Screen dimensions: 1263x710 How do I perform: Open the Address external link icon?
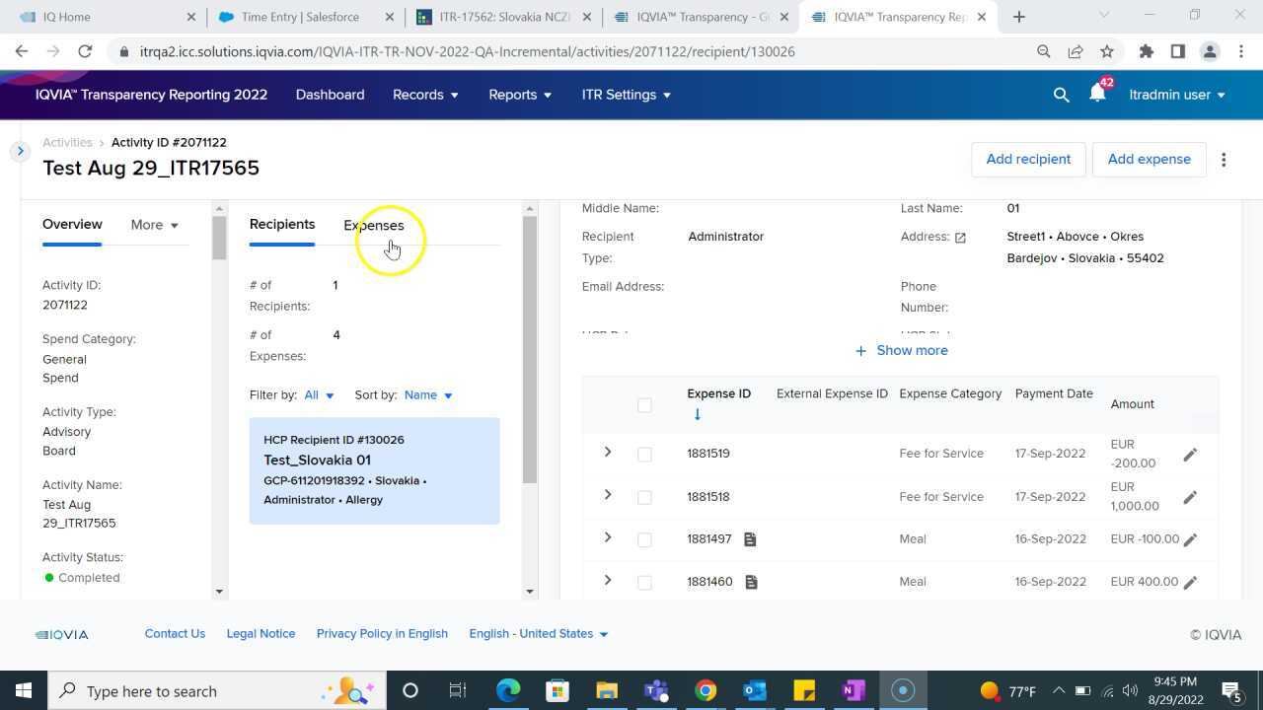coord(960,238)
